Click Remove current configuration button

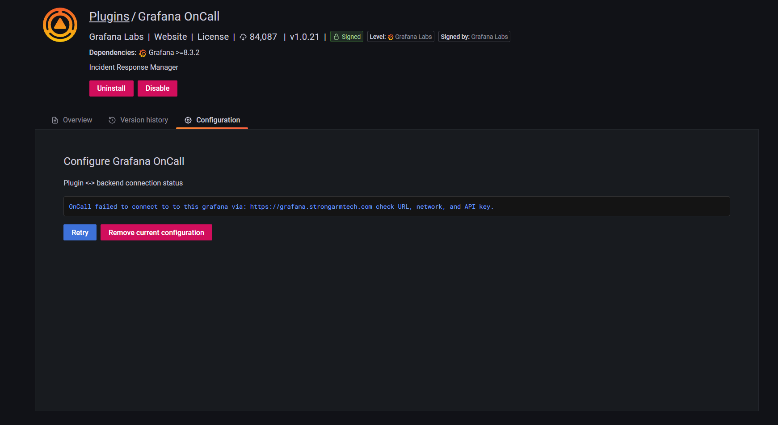click(x=156, y=232)
